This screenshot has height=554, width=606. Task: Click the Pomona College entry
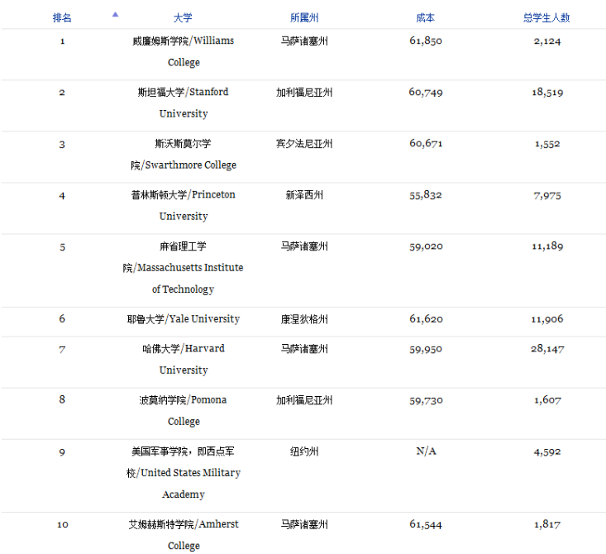tap(184, 410)
